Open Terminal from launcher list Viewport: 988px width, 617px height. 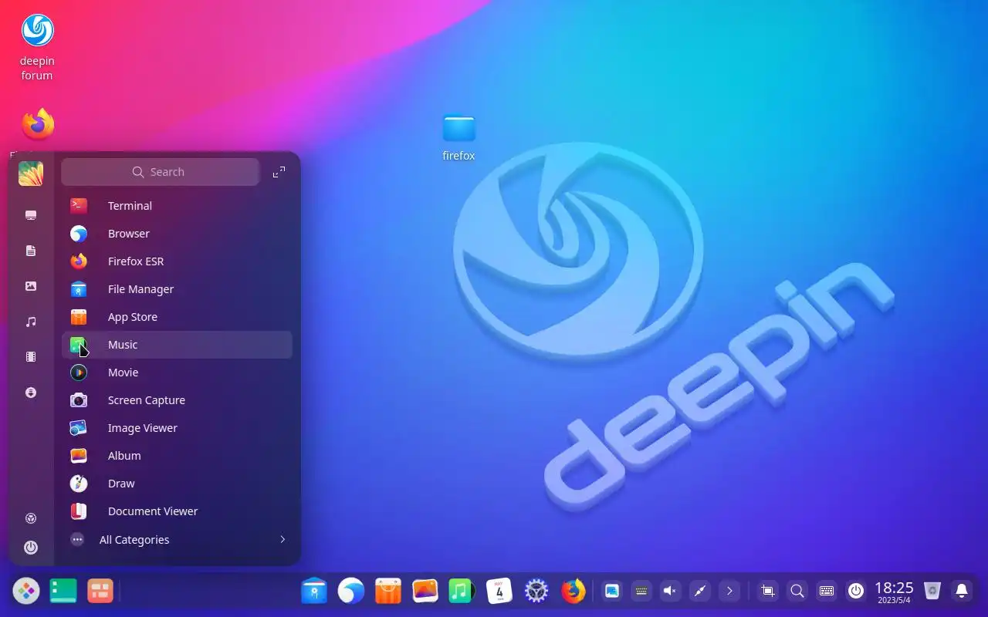point(177,206)
